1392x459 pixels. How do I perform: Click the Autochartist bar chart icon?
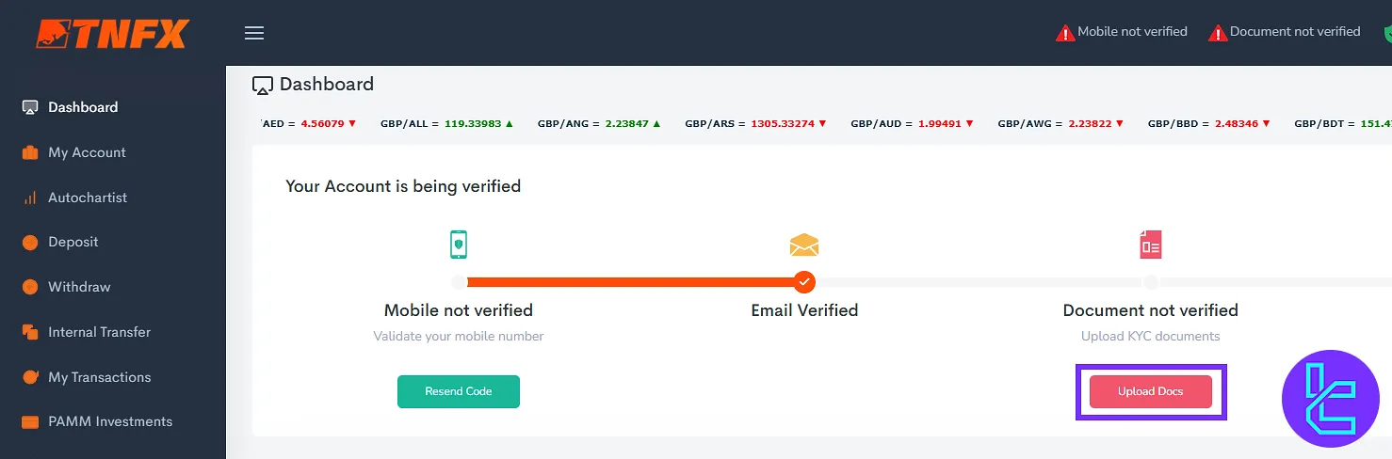tap(30, 198)
